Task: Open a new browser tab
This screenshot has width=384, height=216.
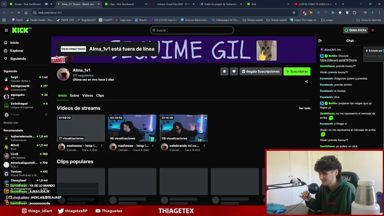Action: pyautogui.click(x=343, y=4)
